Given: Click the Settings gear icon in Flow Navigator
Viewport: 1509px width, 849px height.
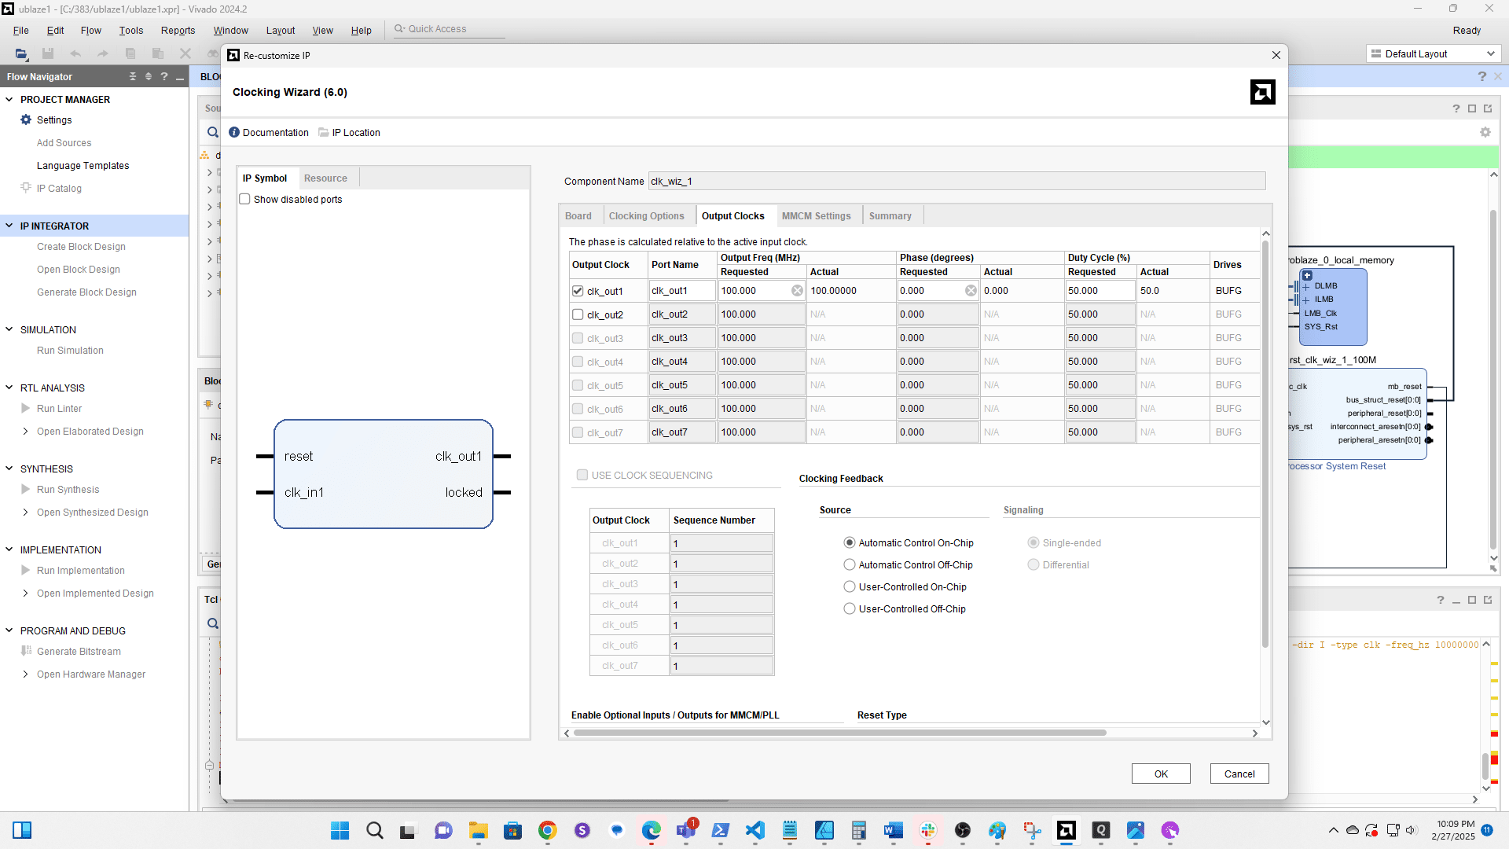Looking at the screenshot, I should pos(26,119).
